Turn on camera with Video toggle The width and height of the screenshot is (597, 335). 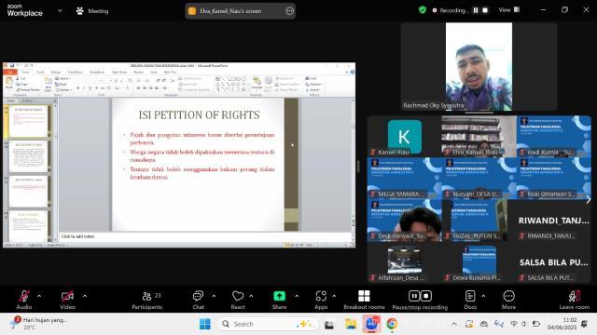[67, 300]
